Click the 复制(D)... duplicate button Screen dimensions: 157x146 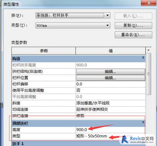(x=133, y=26)
